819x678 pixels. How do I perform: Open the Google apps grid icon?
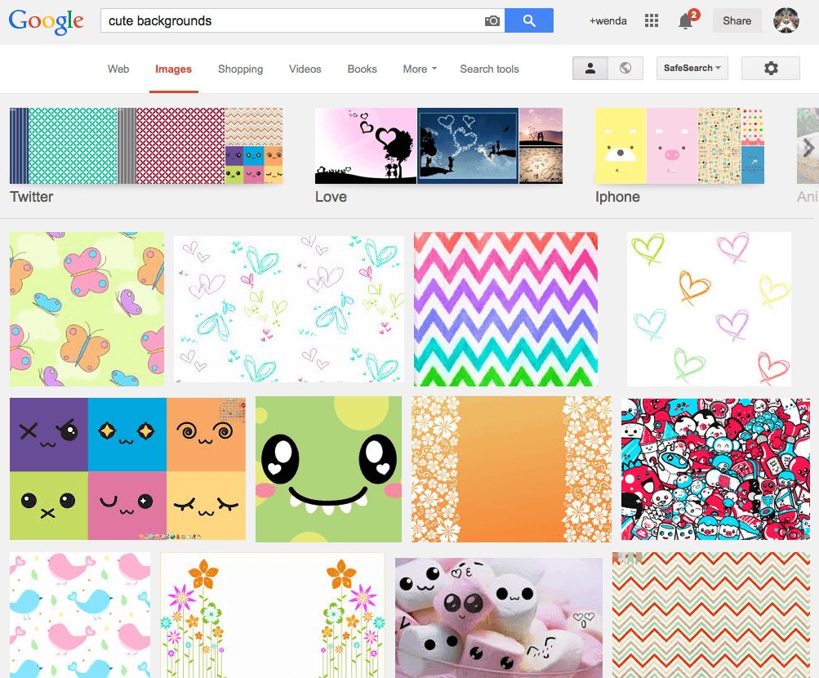(x=652, y=20)
